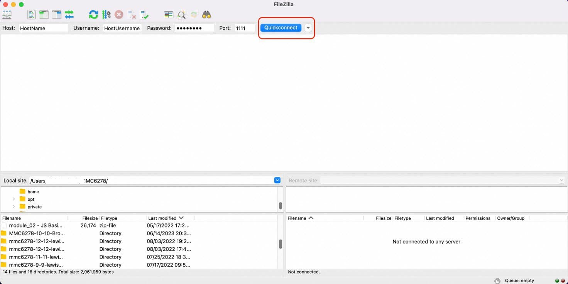The image size is (568, 284).
Task: Click the Host input field
Action: (x=43, y=28)
